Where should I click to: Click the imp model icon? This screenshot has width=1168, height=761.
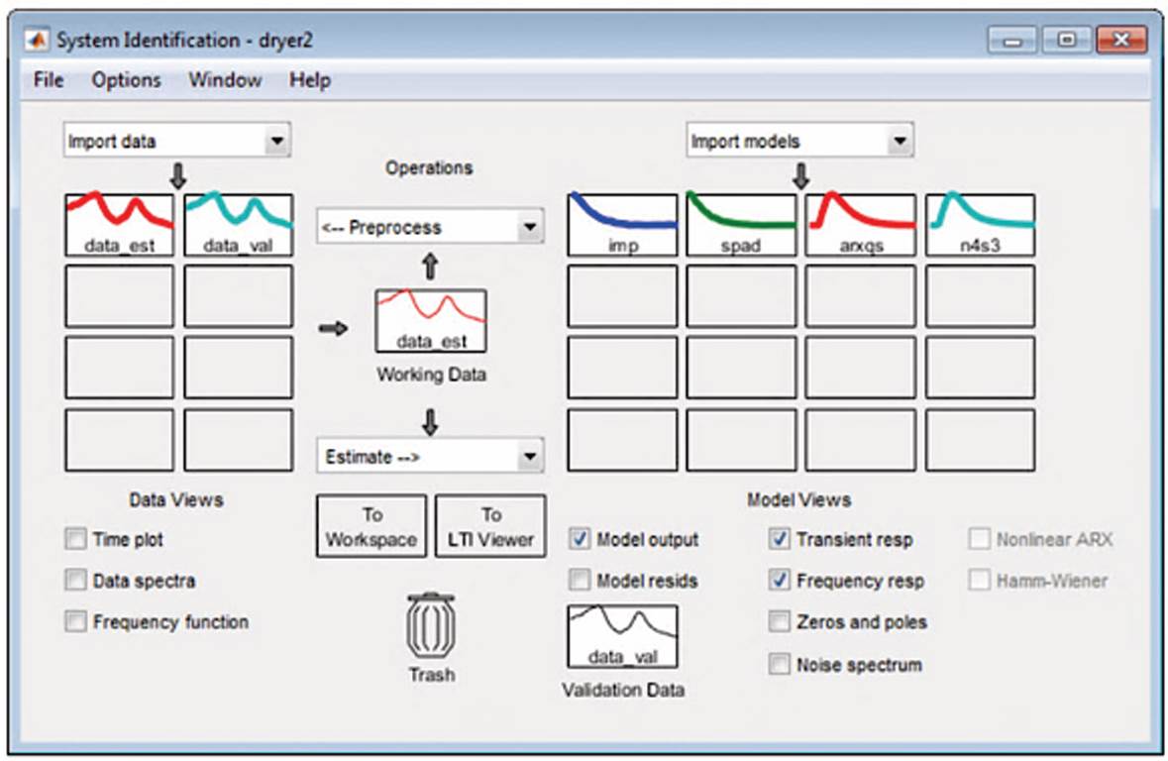click(622, 225)
